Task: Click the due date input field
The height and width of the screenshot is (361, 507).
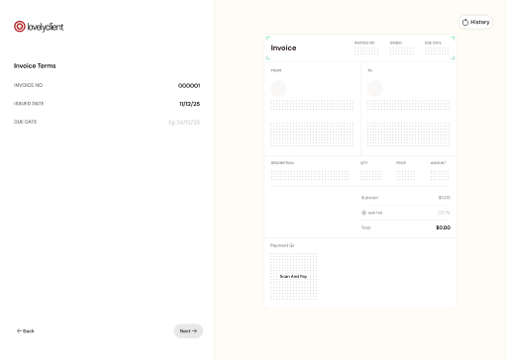Action: pyautogui.click(x=184, y=123)
